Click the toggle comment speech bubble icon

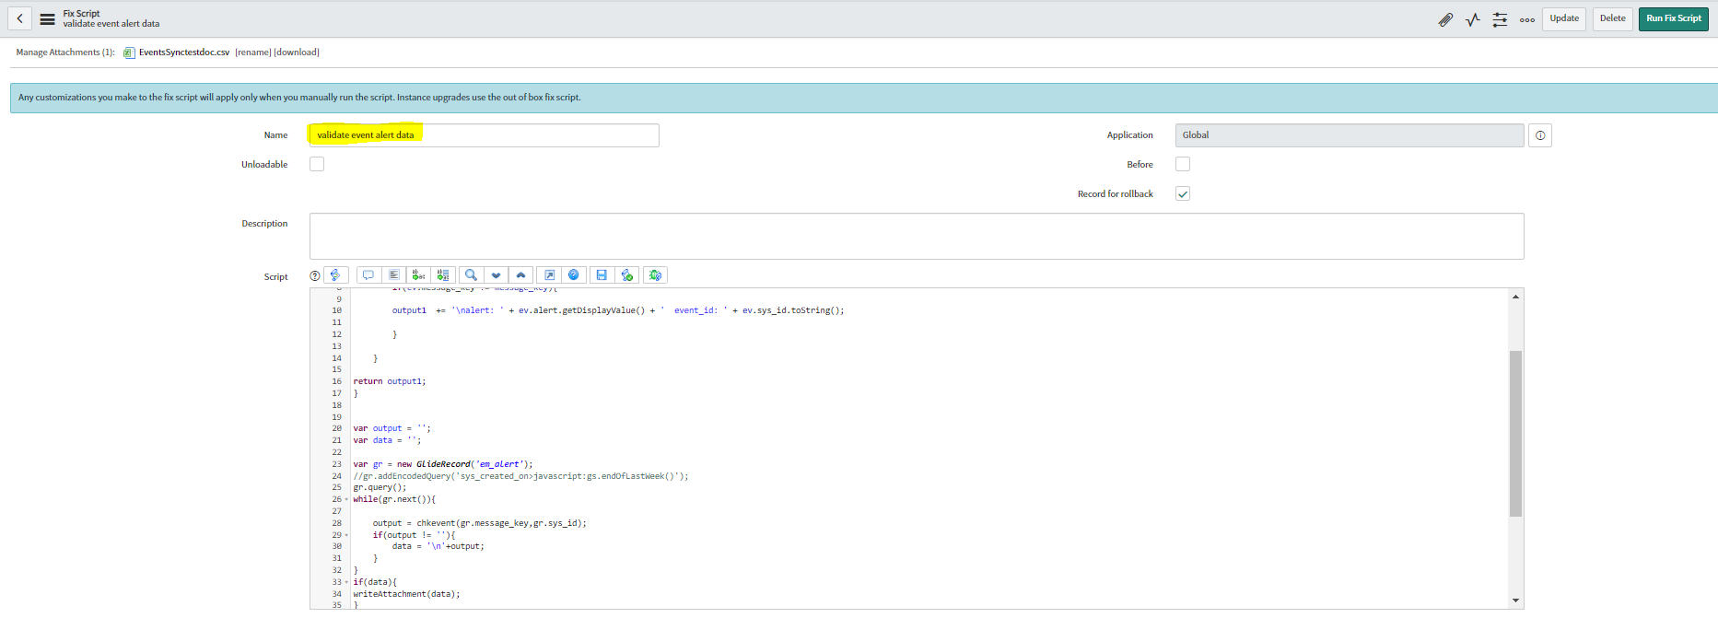368,275
